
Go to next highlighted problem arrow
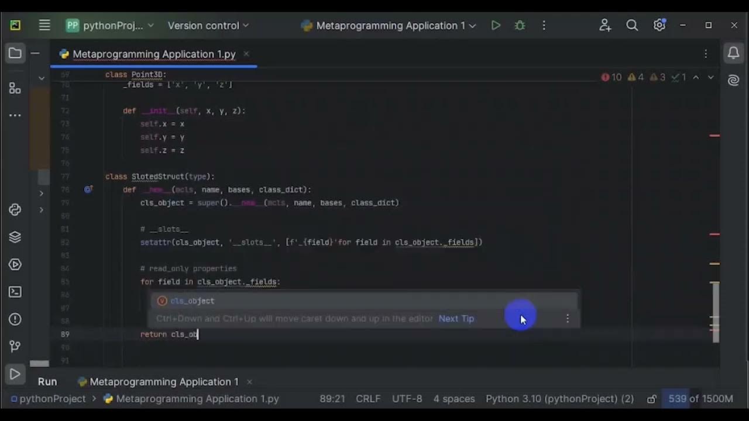pos(711,77)
